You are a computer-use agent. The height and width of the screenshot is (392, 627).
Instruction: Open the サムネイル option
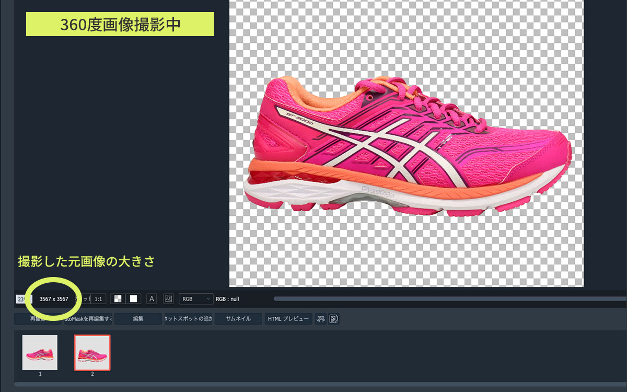click(238, 319)
